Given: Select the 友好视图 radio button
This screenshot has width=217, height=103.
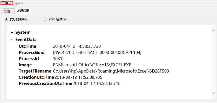Looking at the screenshot, I should point(6,19).
